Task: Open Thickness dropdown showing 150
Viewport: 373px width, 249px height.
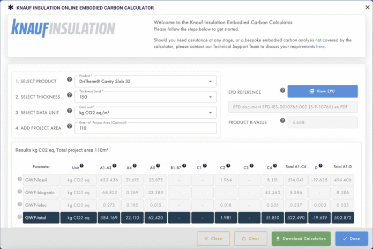Action: pyautogui.click(x=145, y=97)
